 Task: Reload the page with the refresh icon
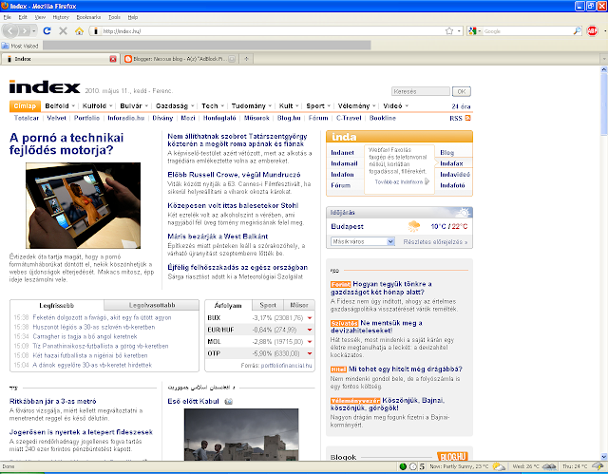click(47, 31)
